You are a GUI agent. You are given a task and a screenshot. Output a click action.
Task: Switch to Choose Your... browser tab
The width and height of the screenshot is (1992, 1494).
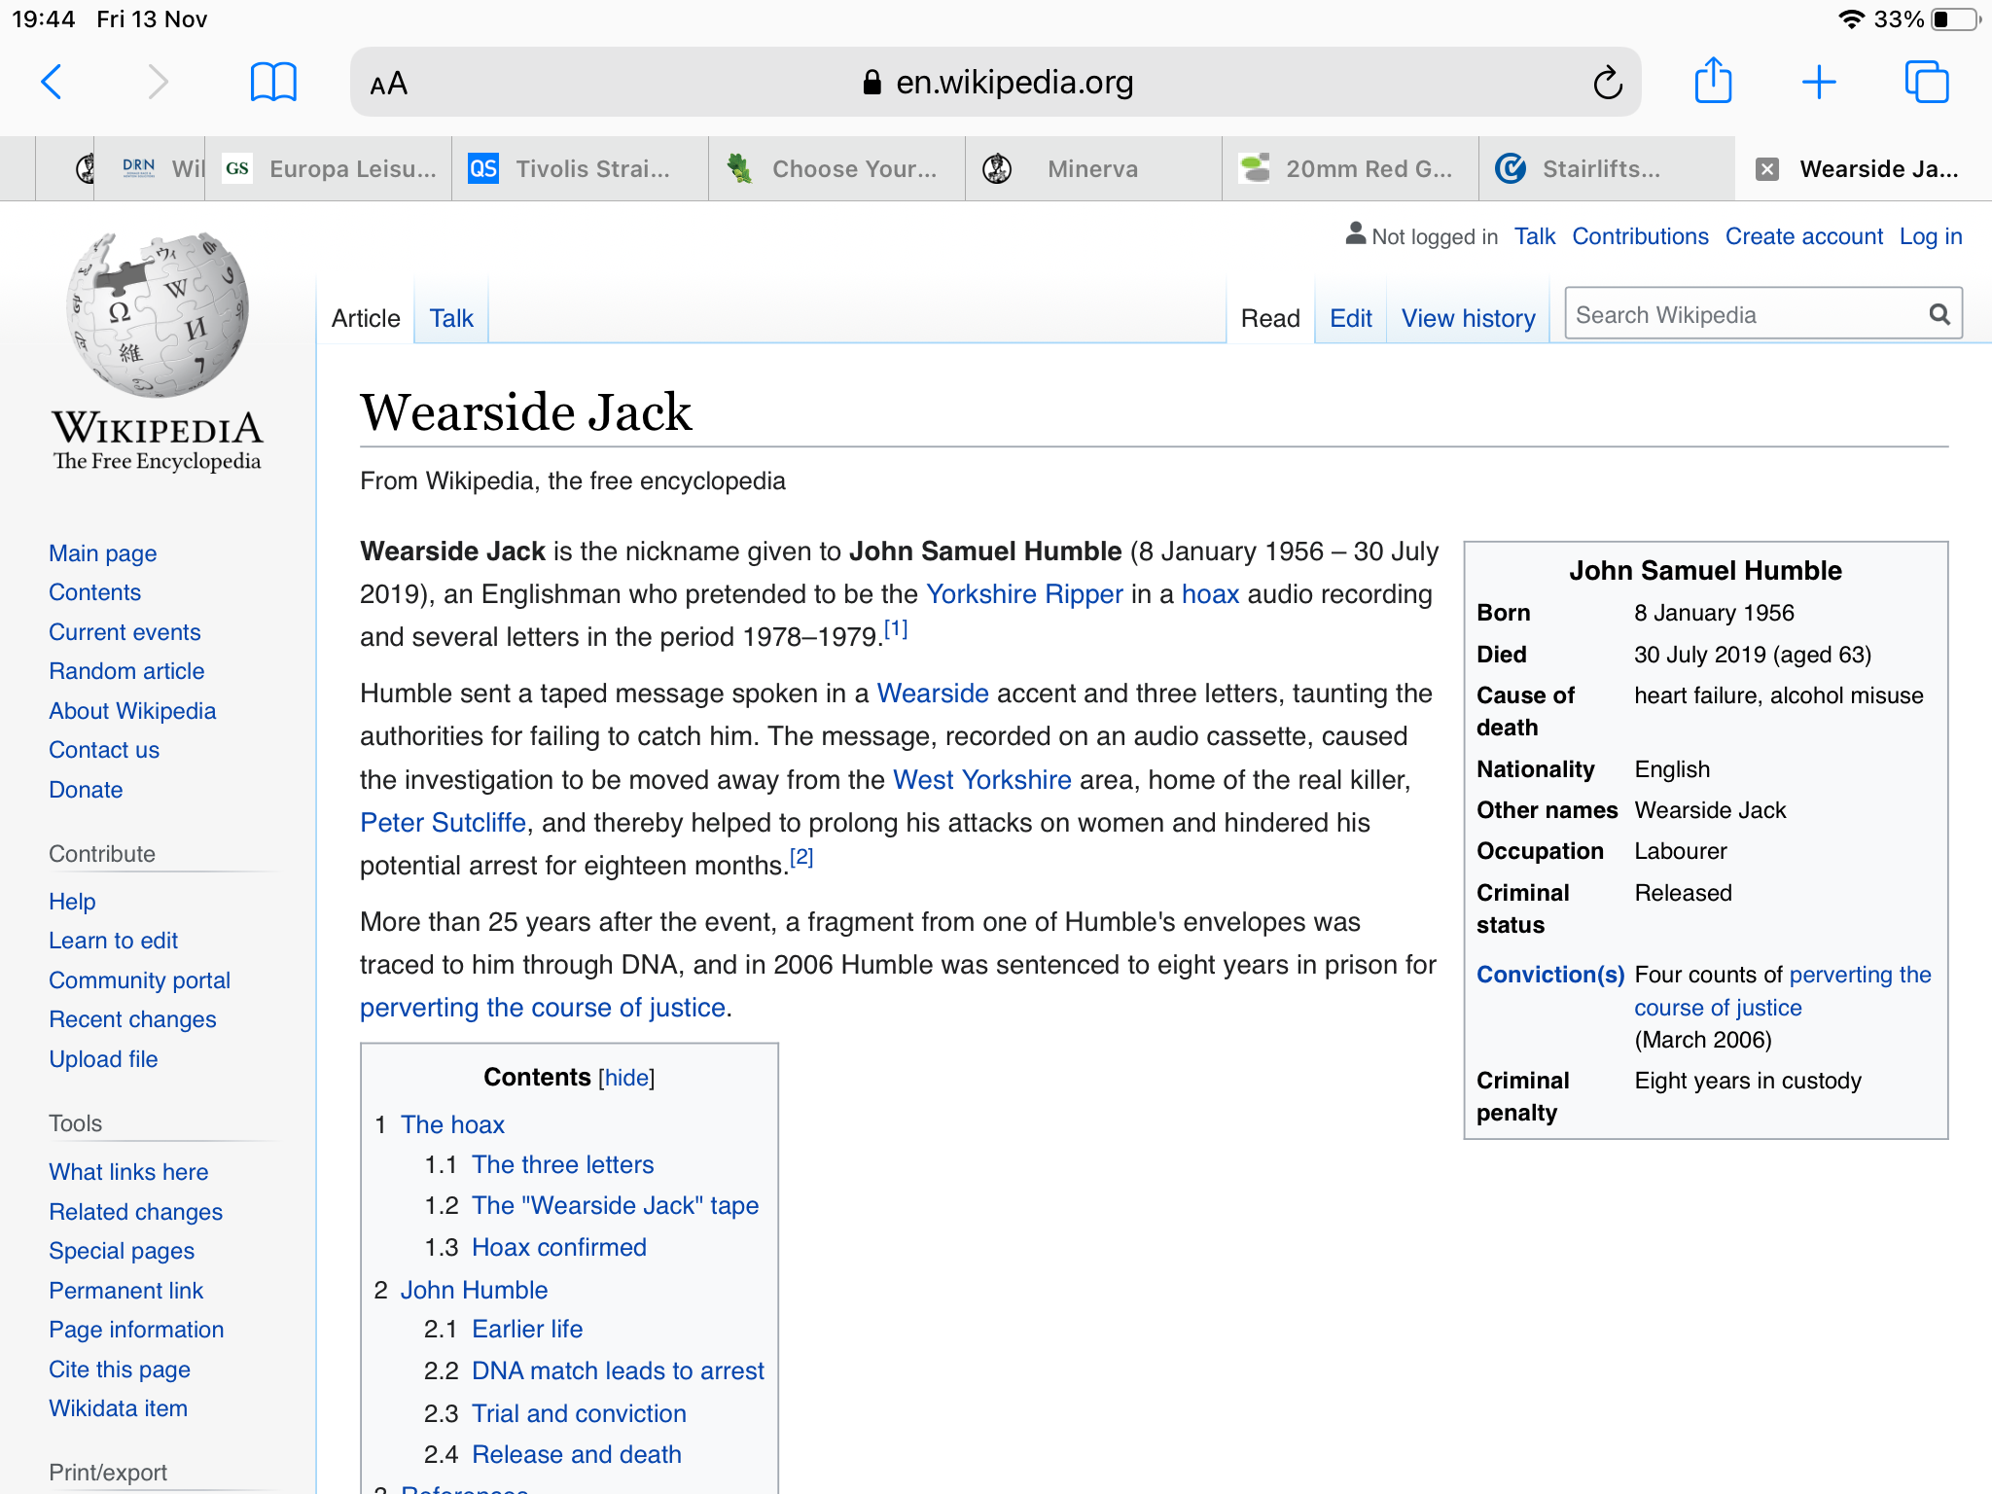(x=836, y=169)
